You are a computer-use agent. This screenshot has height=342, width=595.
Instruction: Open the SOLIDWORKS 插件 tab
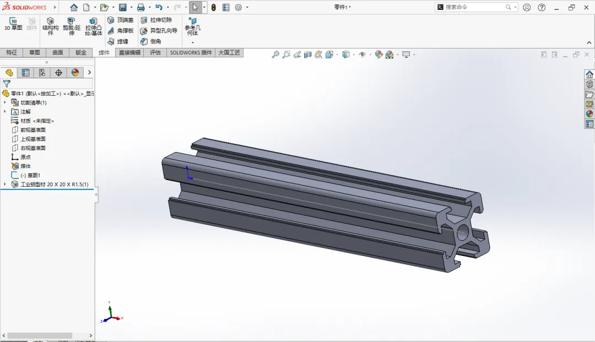pyautogui.click(x=191, y=53)
